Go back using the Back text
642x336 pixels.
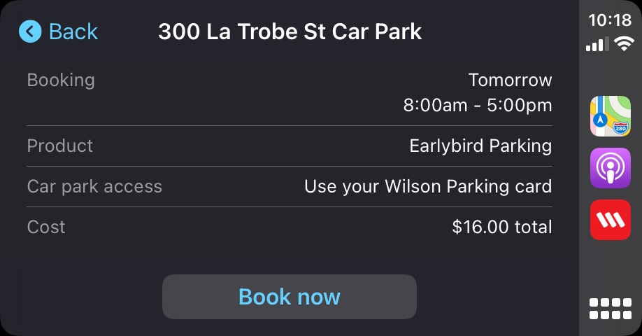tap(73, 31)
